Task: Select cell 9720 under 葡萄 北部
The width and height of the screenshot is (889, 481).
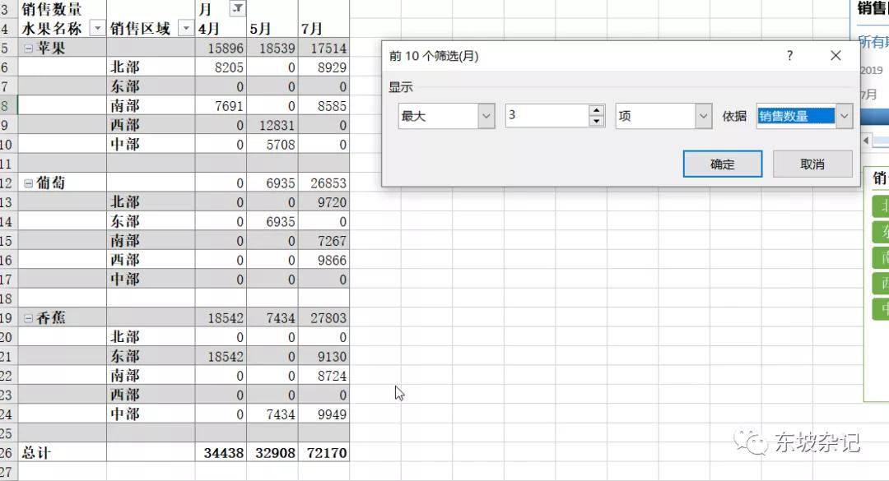Action: click(323, 202)
